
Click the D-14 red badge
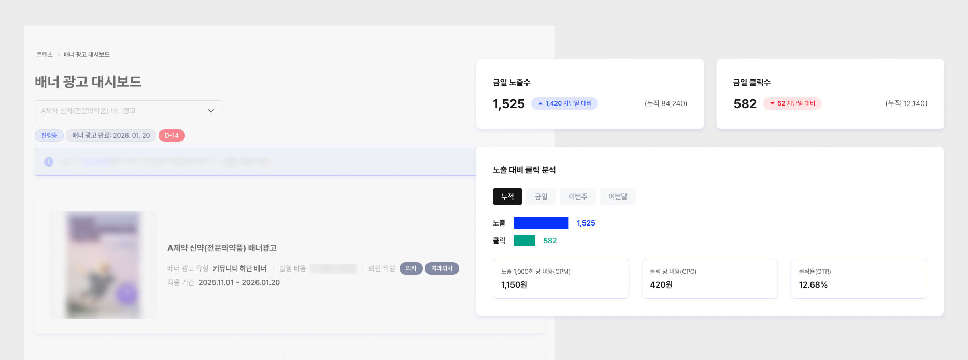(172, 136)
